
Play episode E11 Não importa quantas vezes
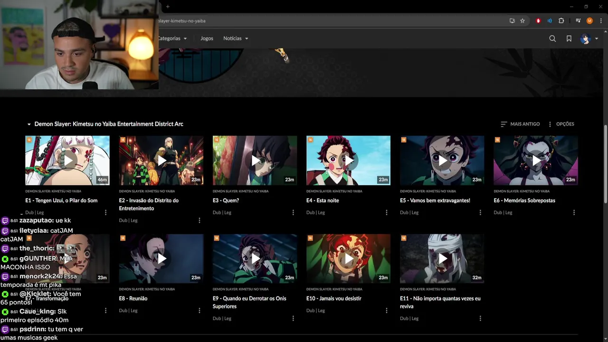click(442, 258)
